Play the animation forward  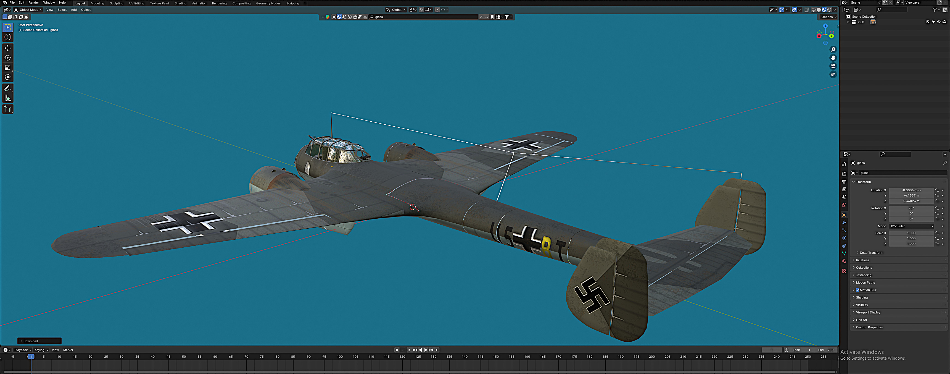pos(426,350)
